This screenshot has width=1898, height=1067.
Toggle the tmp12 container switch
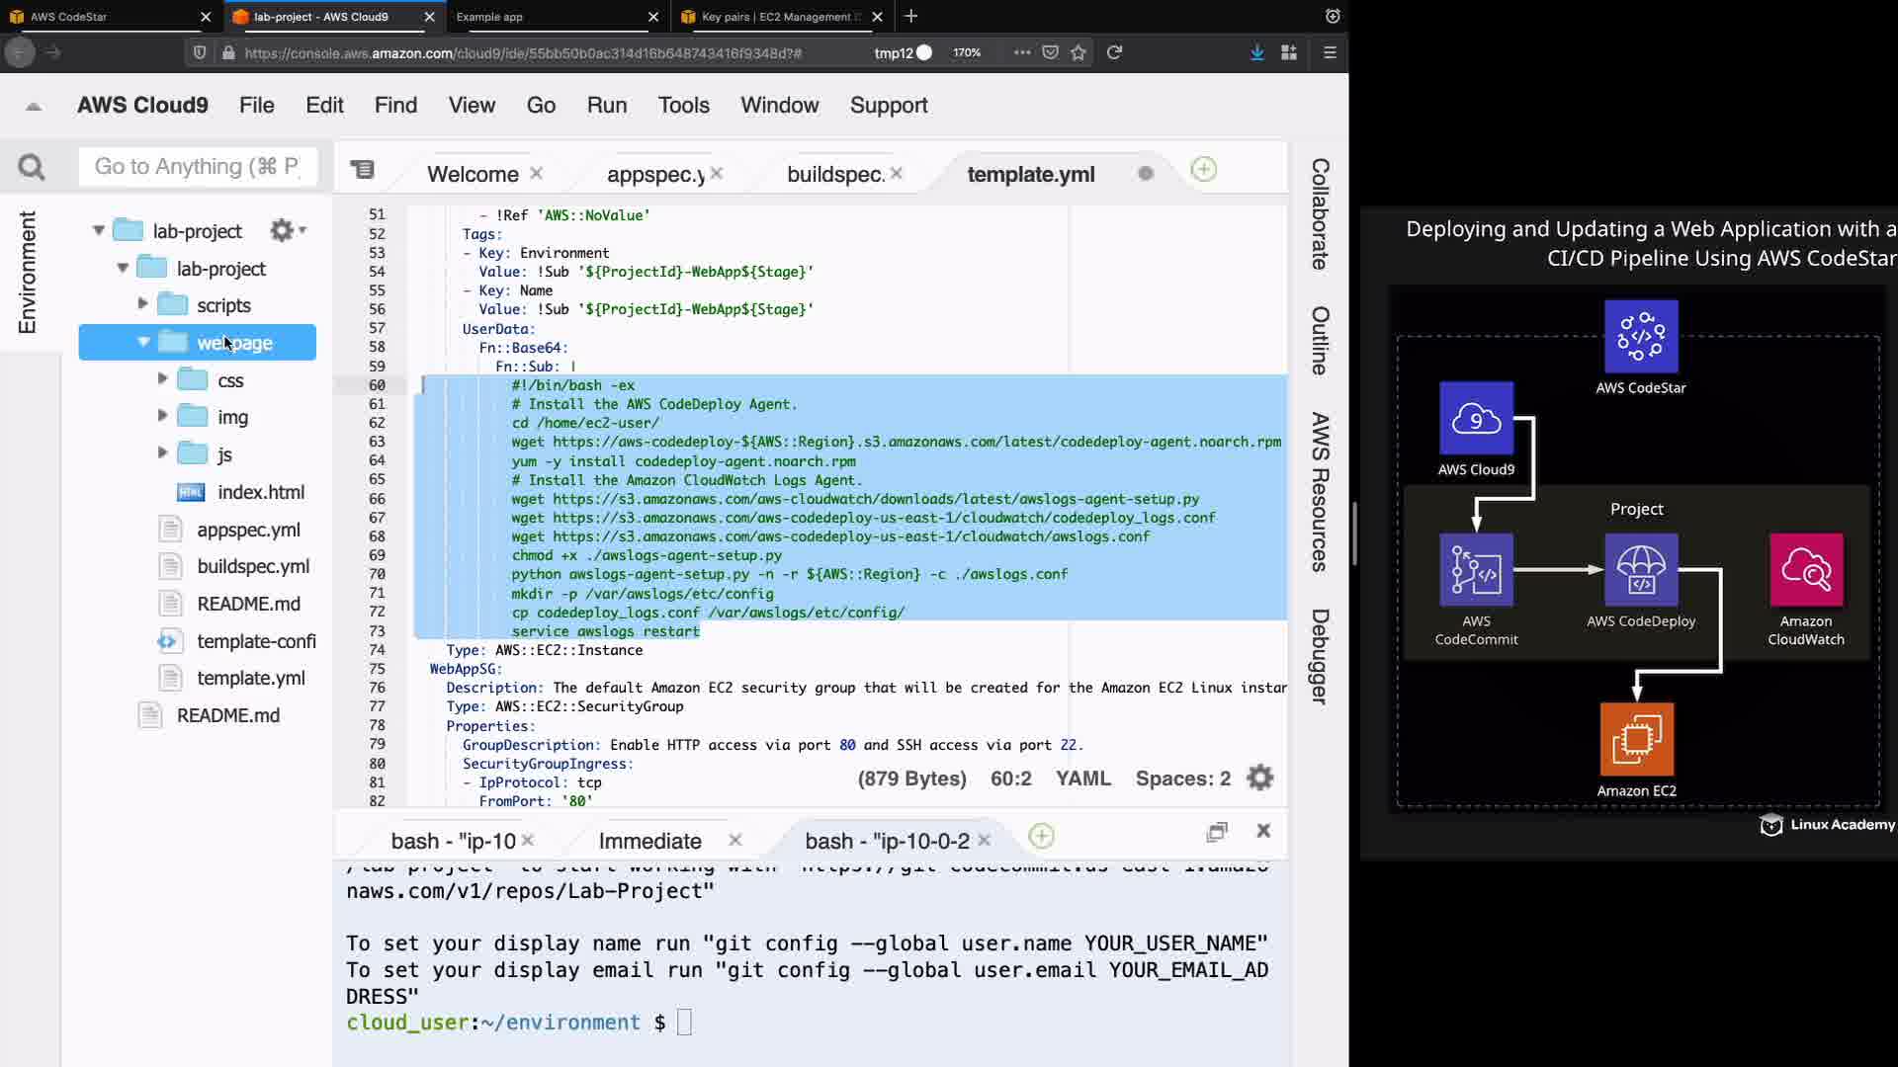point(923,52)
